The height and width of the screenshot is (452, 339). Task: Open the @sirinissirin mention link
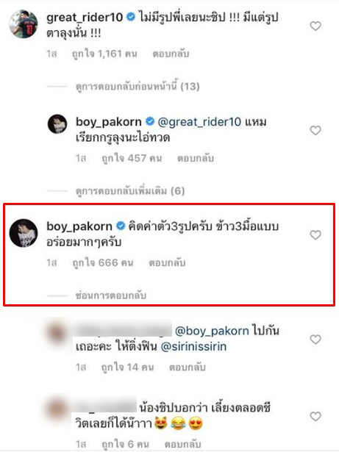click(x=193, y=346)
